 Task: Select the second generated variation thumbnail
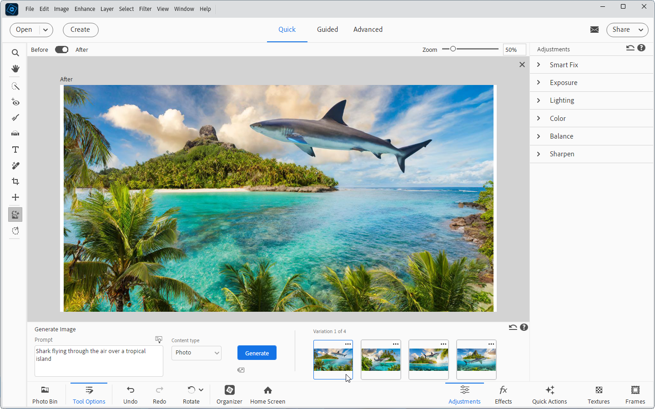[x=381, y=360]
